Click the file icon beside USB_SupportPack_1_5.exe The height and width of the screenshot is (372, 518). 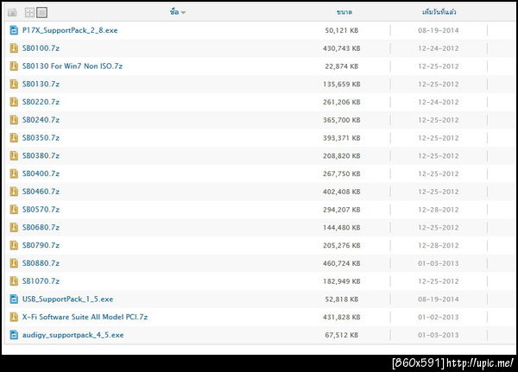[x=14, y=299]
